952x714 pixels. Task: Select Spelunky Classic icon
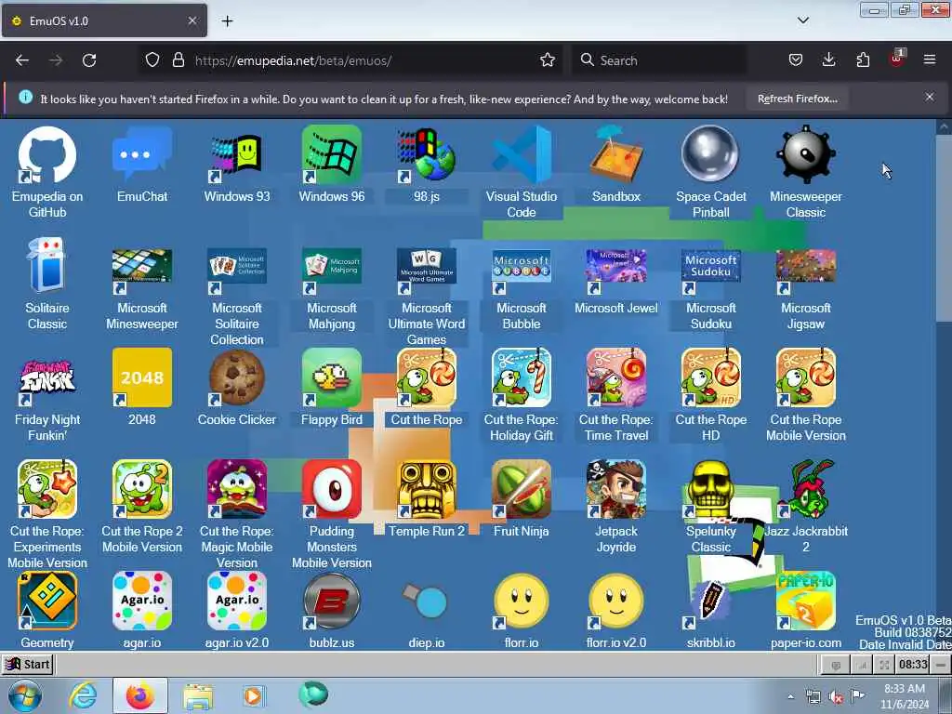coord(710,489)
